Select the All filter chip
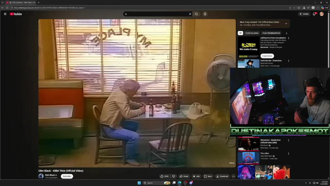330x186 pixels. pyautogui.click(x=240, y=33)
